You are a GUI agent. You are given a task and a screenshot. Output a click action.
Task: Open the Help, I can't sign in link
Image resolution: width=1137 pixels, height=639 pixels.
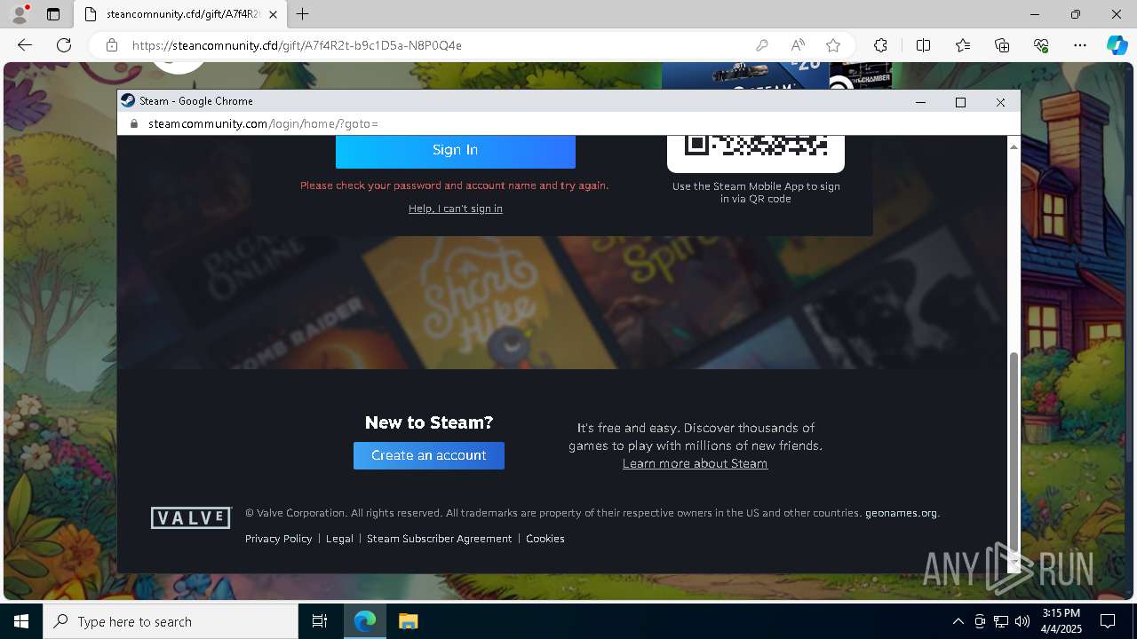click(455, 209)
